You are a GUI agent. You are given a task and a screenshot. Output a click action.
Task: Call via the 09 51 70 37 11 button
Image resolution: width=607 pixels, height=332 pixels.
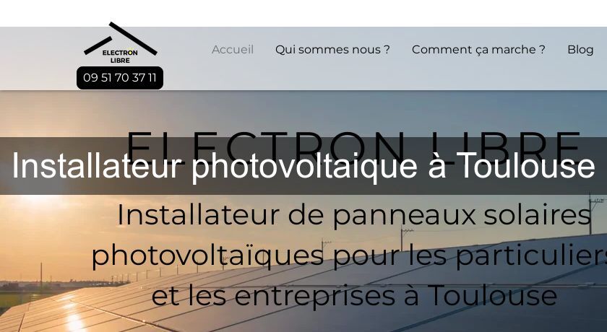[120, 78]
